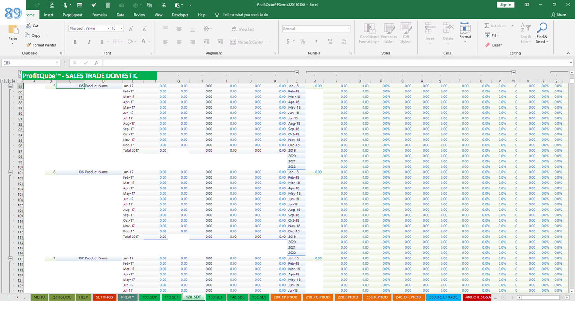Go to the SETTINGS sheet tab
Image resolution: width=575 pixels, height=323 pixels.
click(104, 297)
